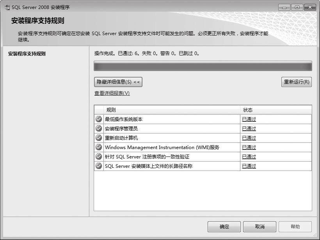
Task: Maximize the SQL Server 2008 安装程序 window
Action: pyautogui.click(x=297, y=7)
